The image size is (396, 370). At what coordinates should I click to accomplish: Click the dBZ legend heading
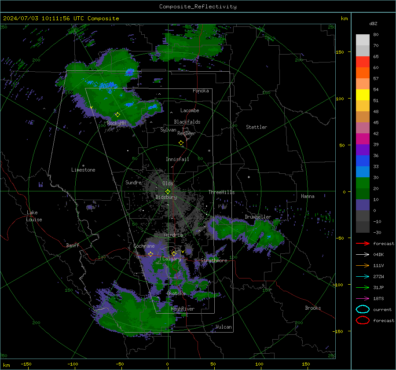pos(373,23)
